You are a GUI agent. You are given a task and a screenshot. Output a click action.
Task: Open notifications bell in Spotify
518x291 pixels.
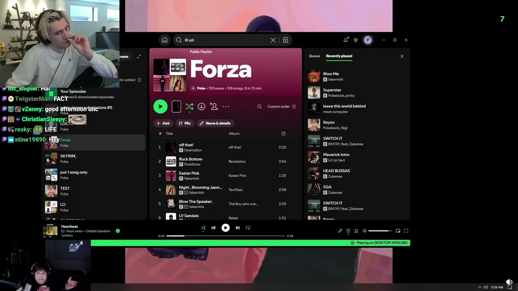tap(346, 40)
